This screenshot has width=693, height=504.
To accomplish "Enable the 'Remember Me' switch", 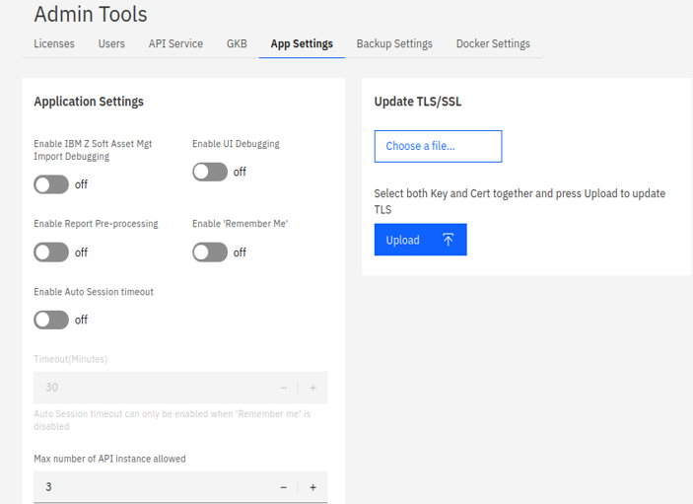I will [x=210, y=252].
